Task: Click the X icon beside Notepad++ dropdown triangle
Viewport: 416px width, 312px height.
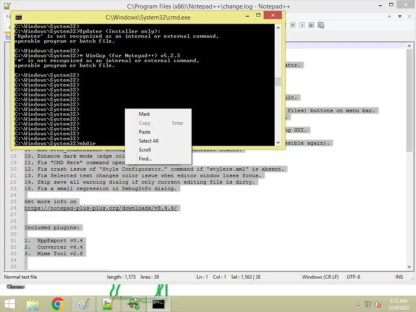Action: coord(409,16)
